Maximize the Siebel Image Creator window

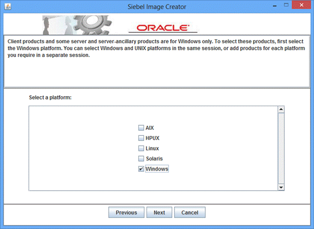[286, 5]
